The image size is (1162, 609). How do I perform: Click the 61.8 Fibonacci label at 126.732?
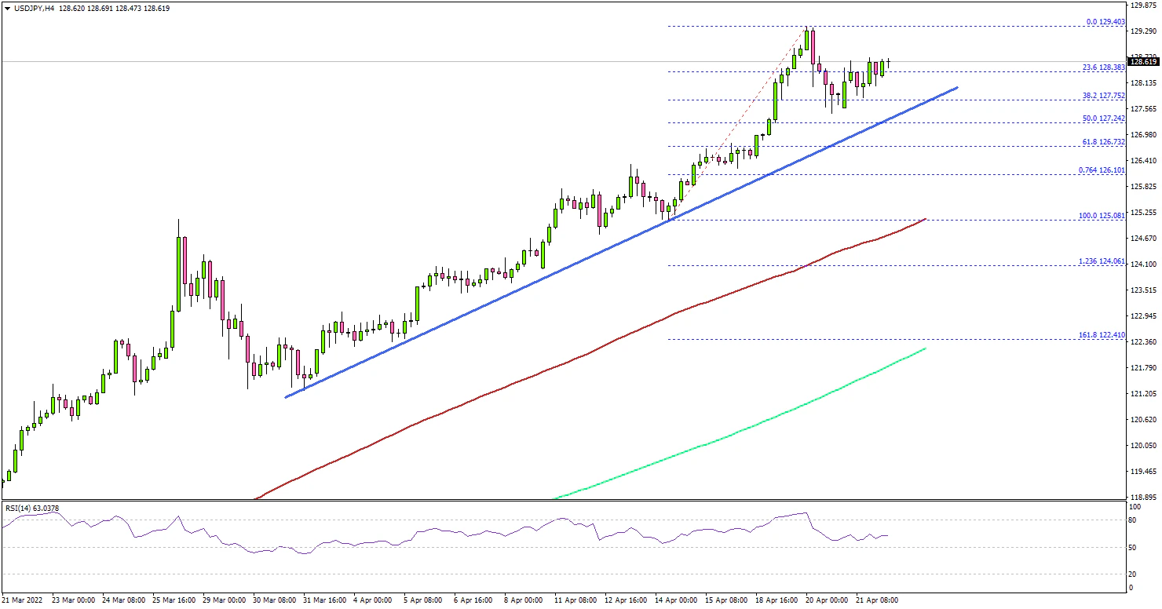pos(1103,142)
